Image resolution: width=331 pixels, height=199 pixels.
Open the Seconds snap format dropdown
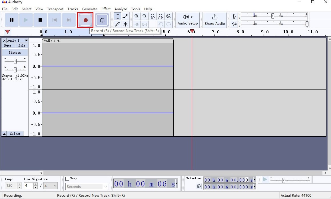pyautogui.click(x=87, y=186)
